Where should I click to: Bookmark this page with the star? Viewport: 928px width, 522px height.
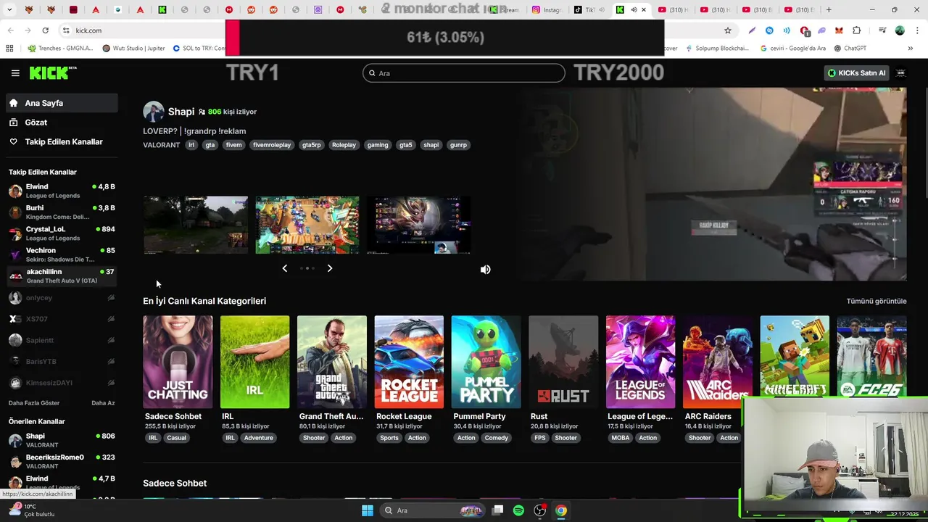click(727, 30)
